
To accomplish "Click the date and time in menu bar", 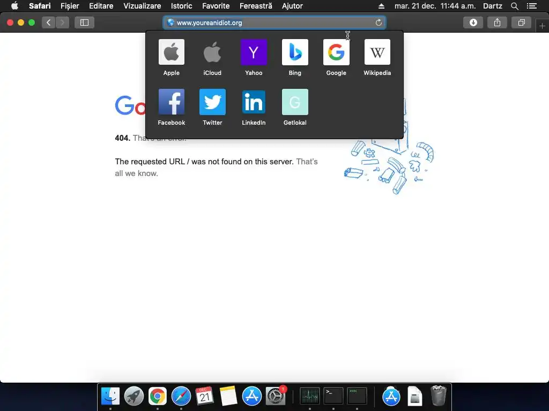I will [435, 6].
